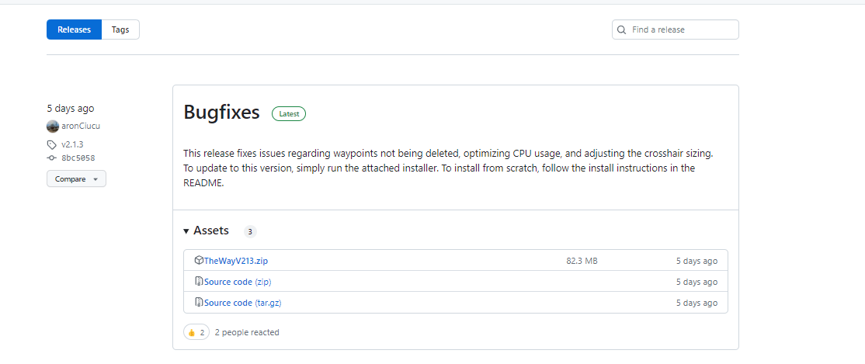865x364 pixels.
Task: Collapse the Assets section triangle
Action: pos(186,231)
